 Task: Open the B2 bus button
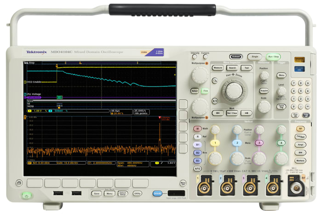(x=197, y=153)
